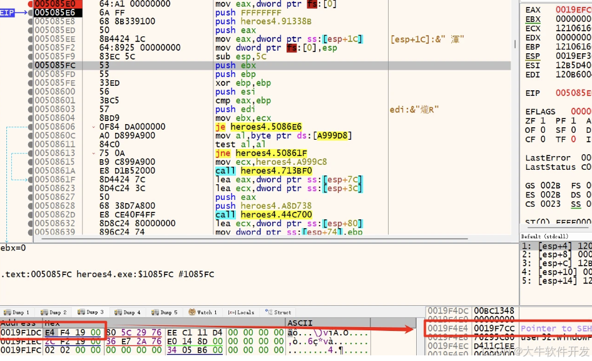Switch to the Dump 1 tab

point(17,312)
